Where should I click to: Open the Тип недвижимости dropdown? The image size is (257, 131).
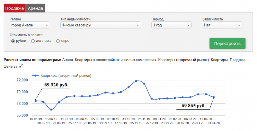click(x=101, y=25)
